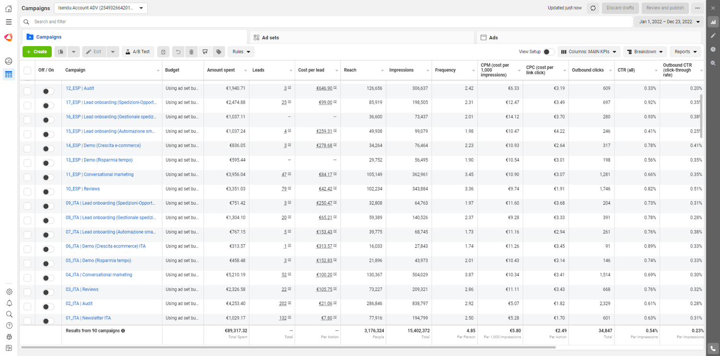
Task: Refresh the data with the refresh icon
Action: point(593,8)
